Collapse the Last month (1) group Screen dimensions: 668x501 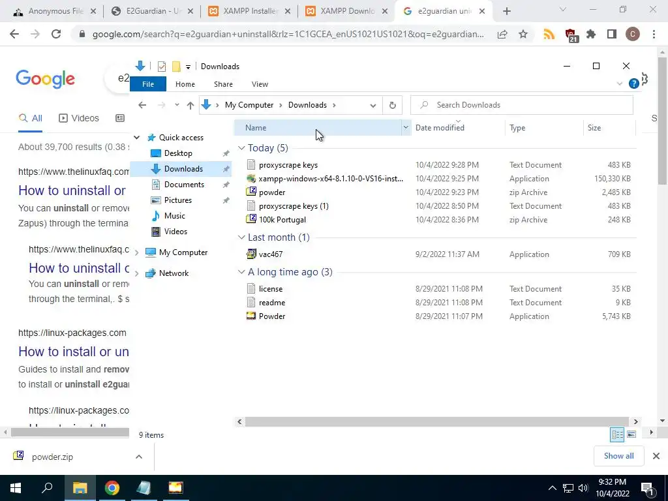click(241, 237)
